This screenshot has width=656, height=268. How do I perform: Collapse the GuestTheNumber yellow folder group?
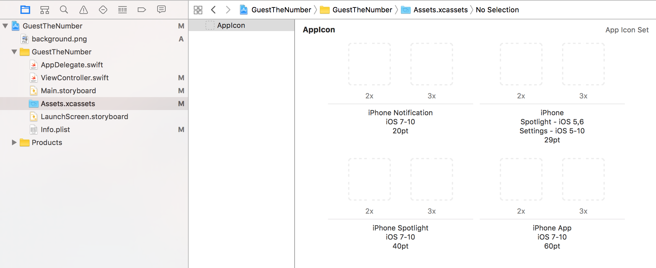(x=14, y=51)
